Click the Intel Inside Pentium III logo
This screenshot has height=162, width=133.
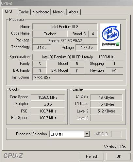point(110,36)
